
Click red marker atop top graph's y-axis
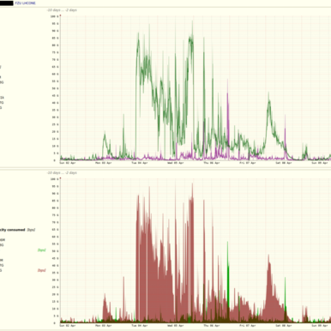(x=60, y=15)
